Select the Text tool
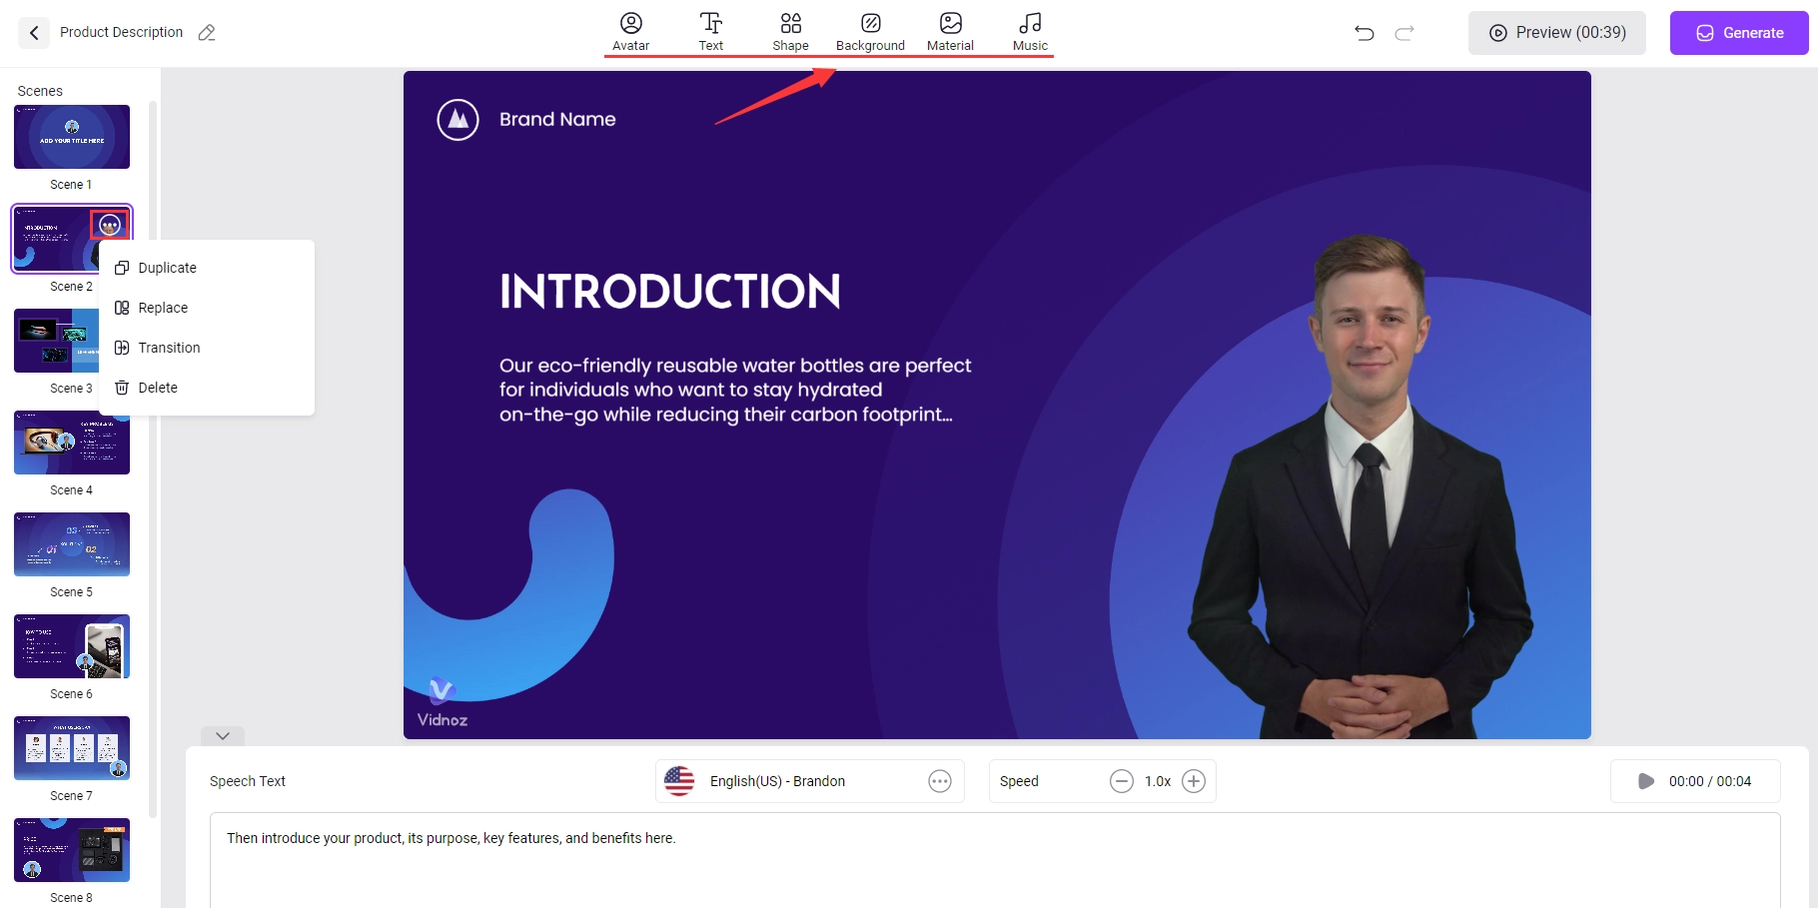The image size is (1818, 908). [710, 32]
